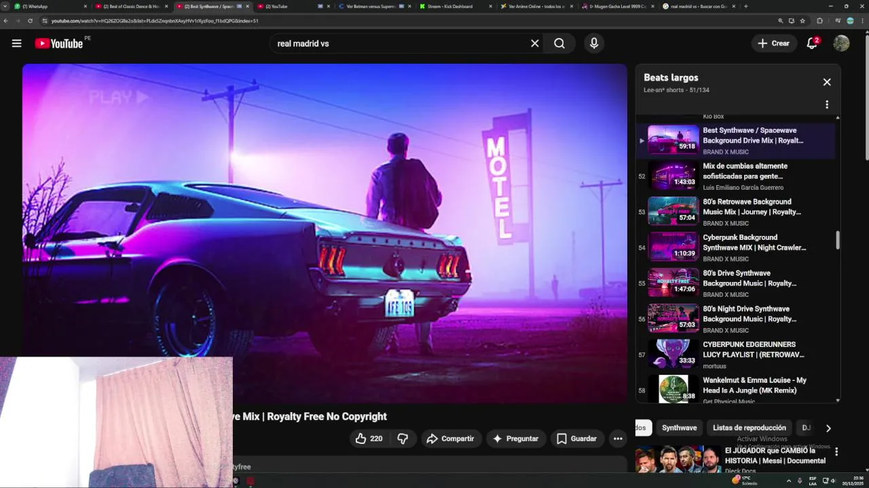Click the taskbar volume speaker icon
Viewport: 869px width, 488px height.
pyautogui.click(x=833, y=481)
